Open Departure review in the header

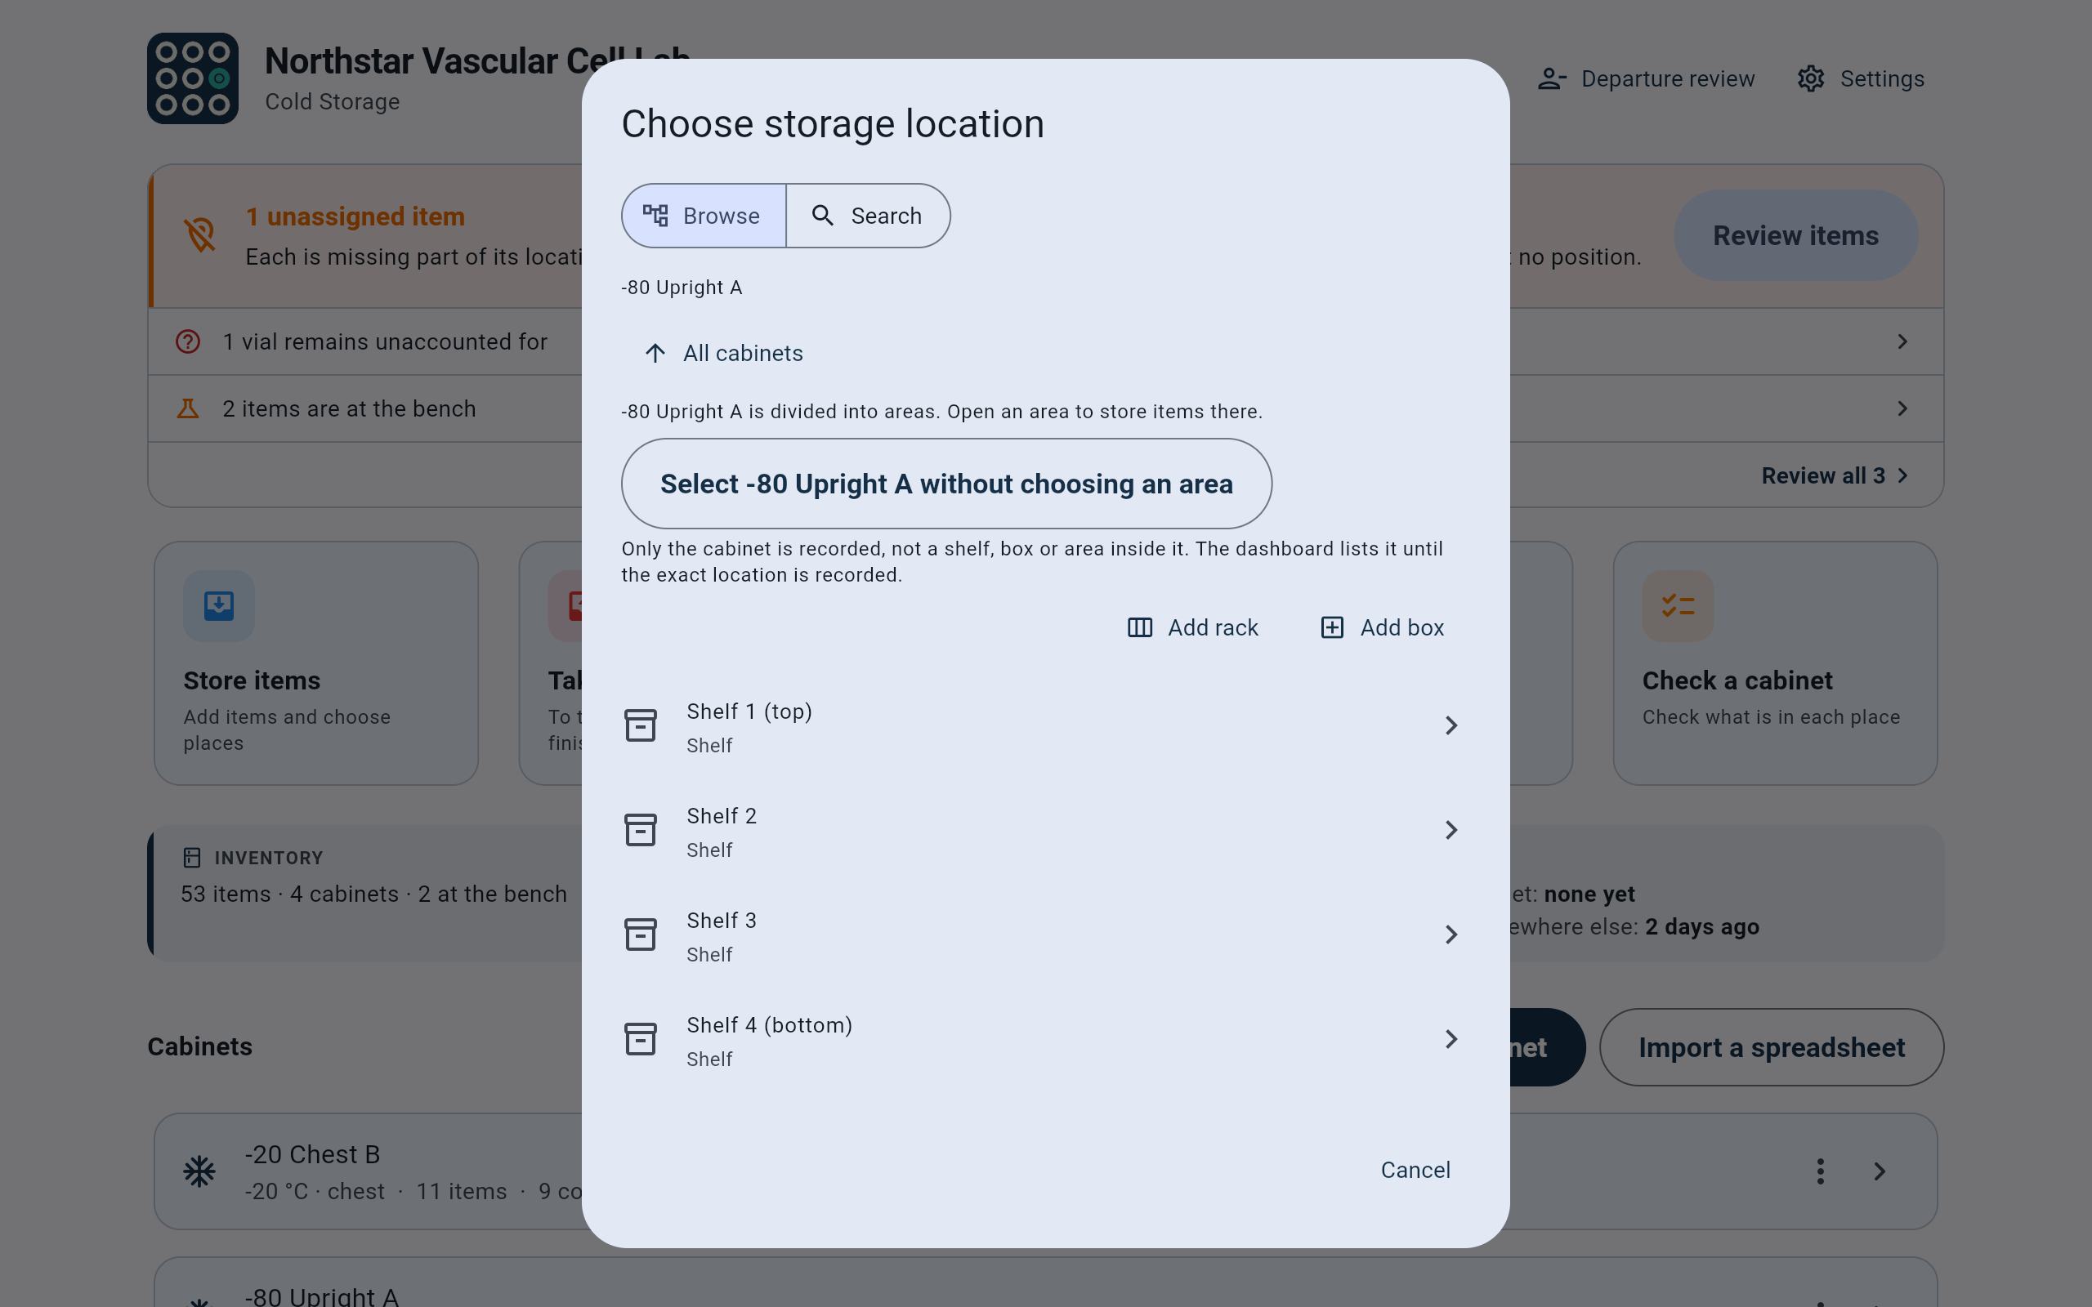1646,78
